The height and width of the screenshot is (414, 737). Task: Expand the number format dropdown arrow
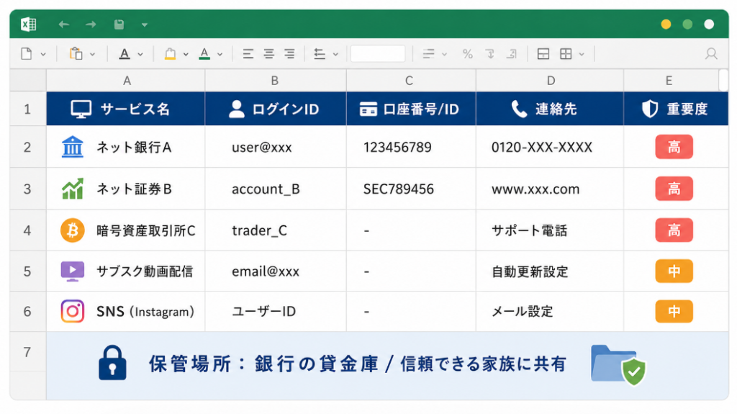pyautogui.click(x=444, y=55)
